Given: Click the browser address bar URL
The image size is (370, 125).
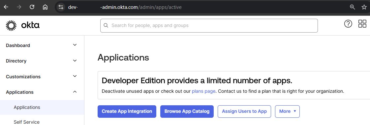Looking at the screenshot, I should (x=125, y=7).
